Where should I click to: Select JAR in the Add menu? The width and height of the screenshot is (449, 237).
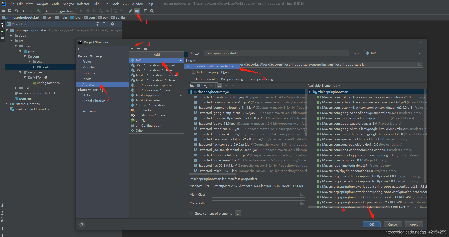(156, 60)
